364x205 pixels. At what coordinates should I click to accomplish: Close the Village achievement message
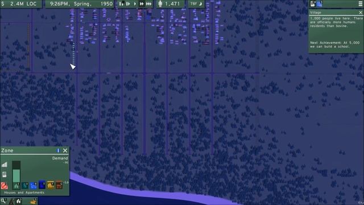pyautogui.click(x=360, y=13)
